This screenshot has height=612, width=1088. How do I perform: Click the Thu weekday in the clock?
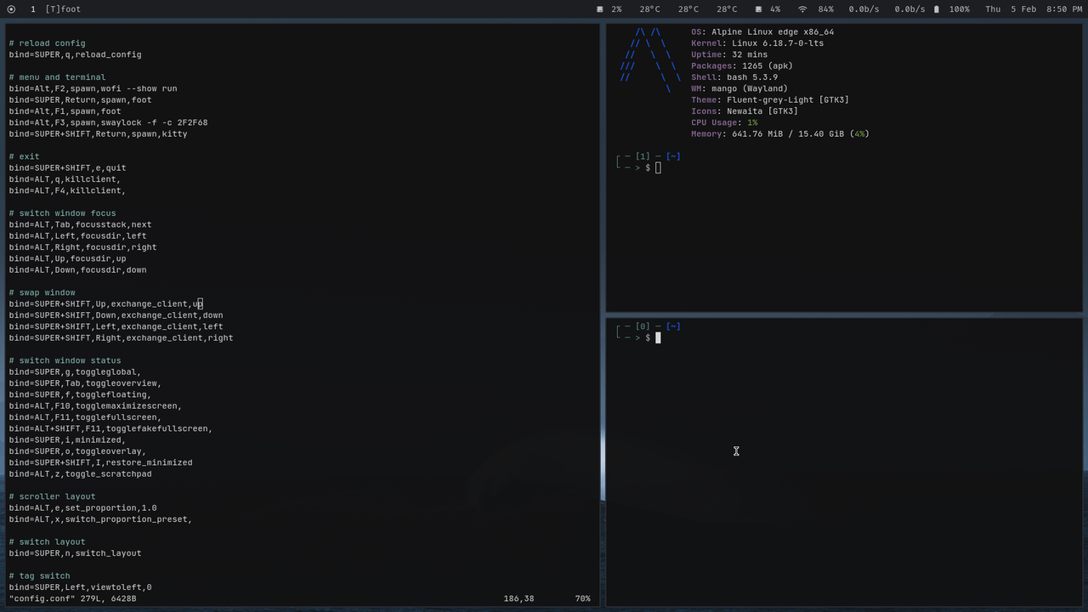coord(993,9)
